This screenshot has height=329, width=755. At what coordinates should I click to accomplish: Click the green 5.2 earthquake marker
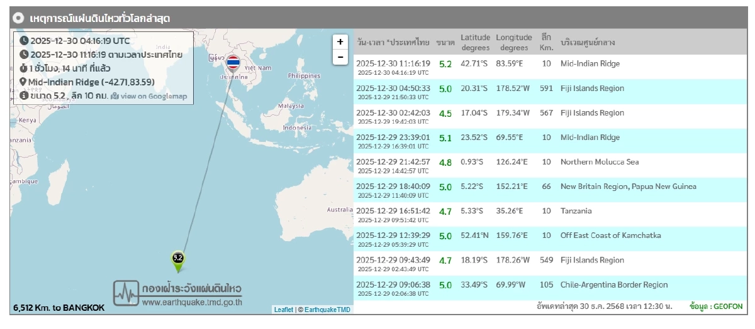tap(177, 259)
